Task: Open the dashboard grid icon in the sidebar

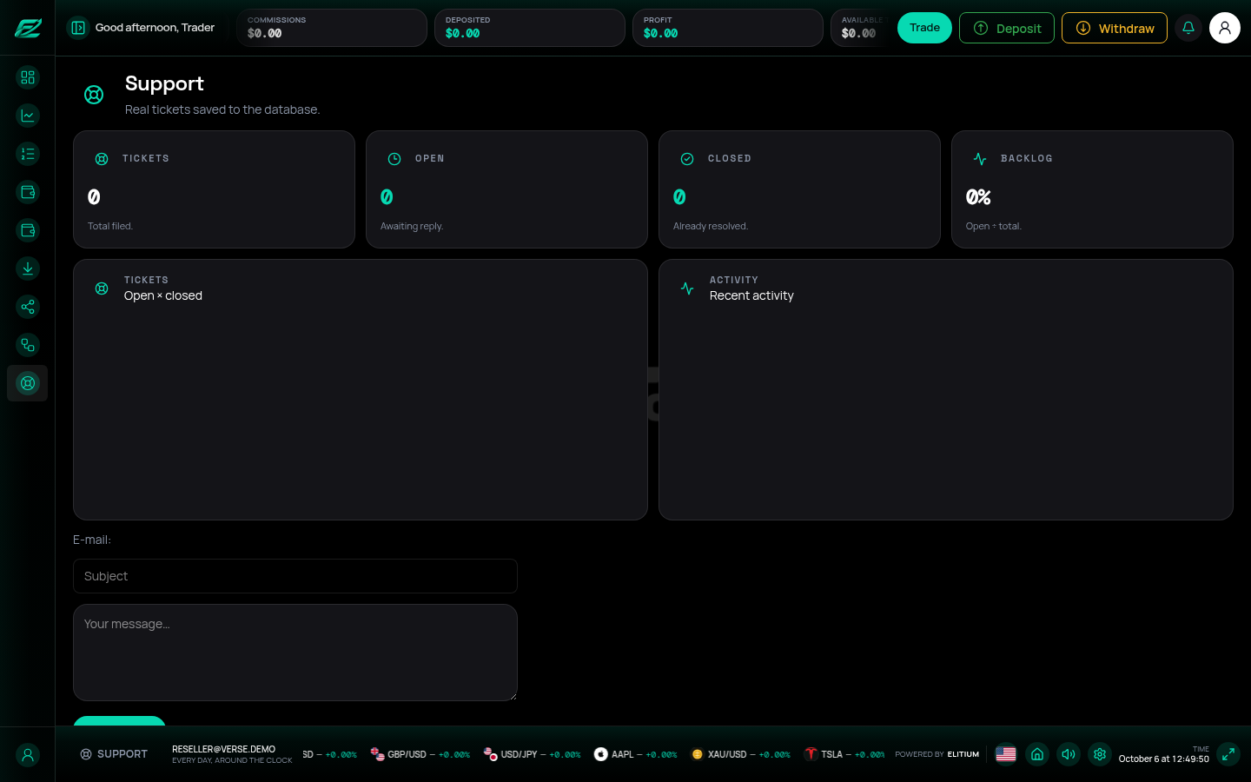Action: (28, 77)
